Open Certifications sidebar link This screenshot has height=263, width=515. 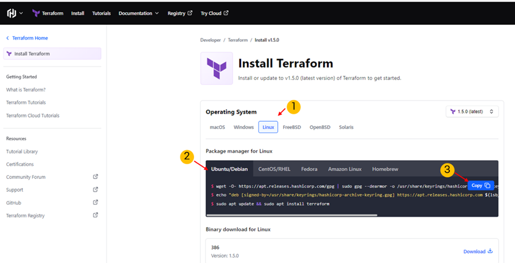click(x=20, y=164)
